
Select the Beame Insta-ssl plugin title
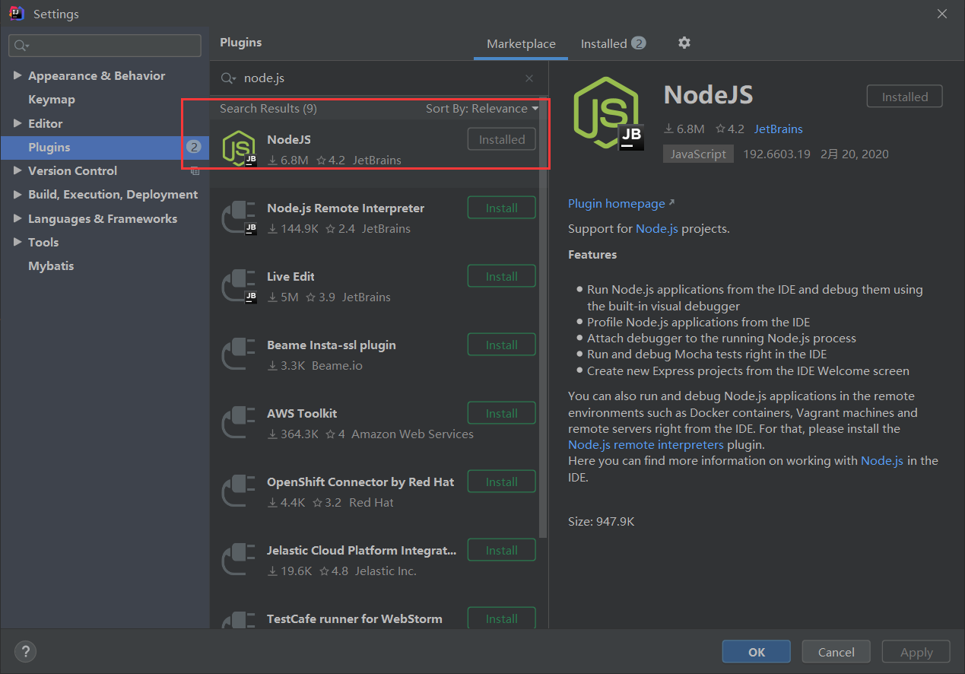[x=332, y=345]
